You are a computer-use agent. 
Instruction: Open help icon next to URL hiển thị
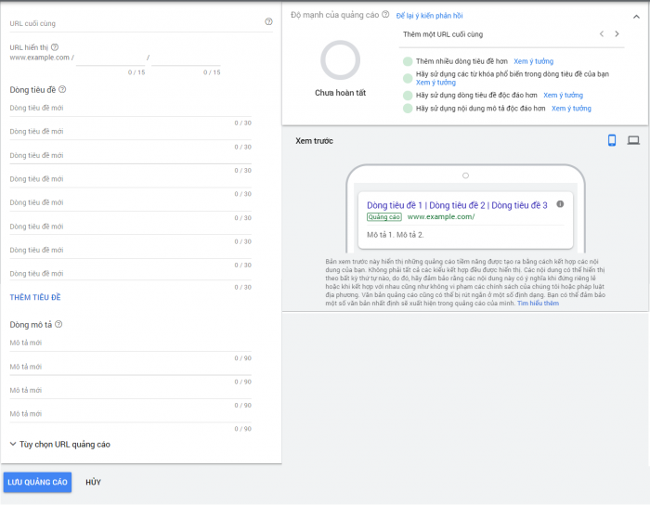click(x=55, y=47)
